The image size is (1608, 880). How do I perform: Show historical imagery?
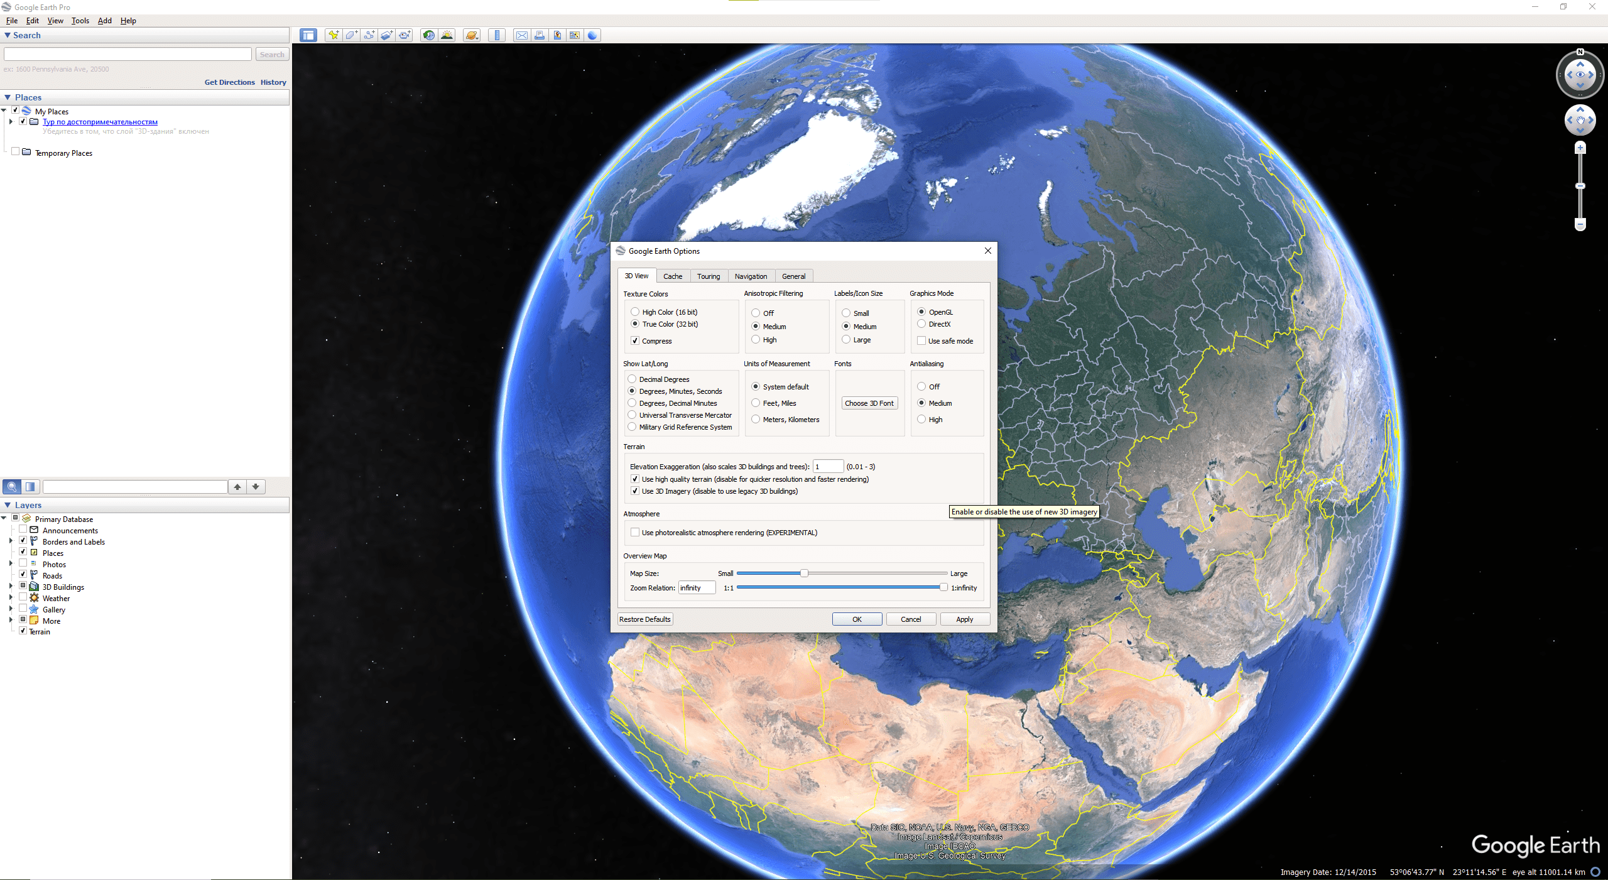click(x=428, y=35)
